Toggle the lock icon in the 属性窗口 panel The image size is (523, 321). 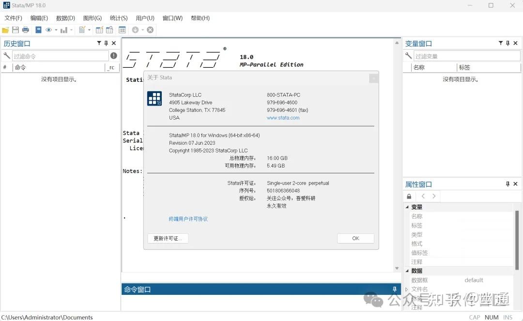coord(409,196)
